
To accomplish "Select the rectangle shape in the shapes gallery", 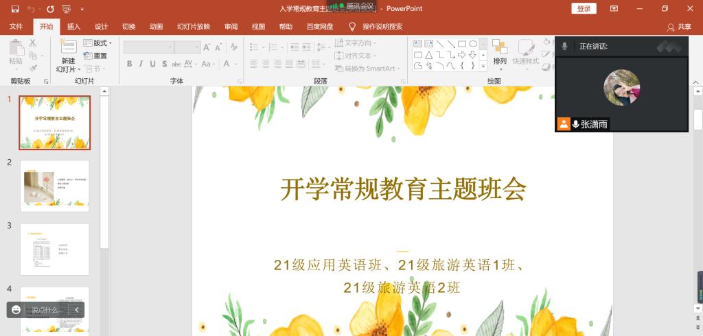I will (462, 43).
